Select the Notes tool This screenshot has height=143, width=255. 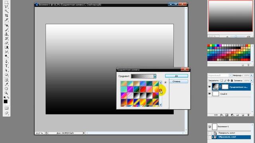click(6, 80)
